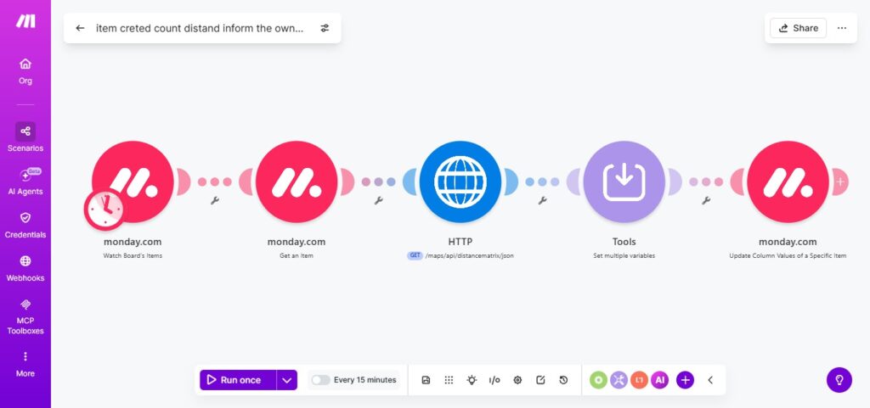The width and height of the screenshot is (870, 408).
Task: Click the lightbulb explain flow icon
Action: 472,380
